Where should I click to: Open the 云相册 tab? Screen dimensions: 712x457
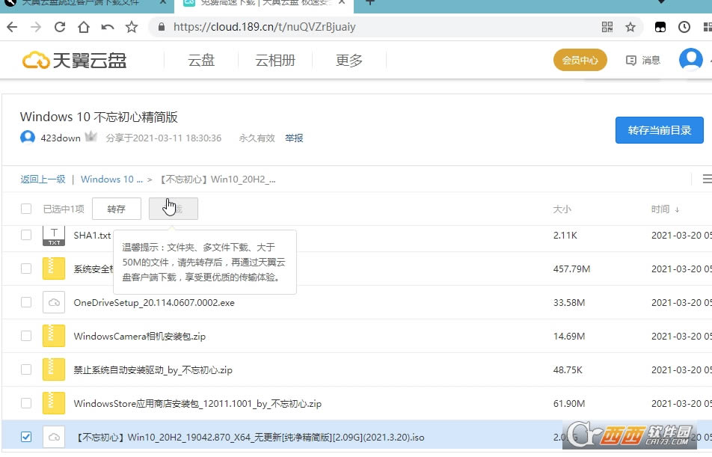(275, 61)
